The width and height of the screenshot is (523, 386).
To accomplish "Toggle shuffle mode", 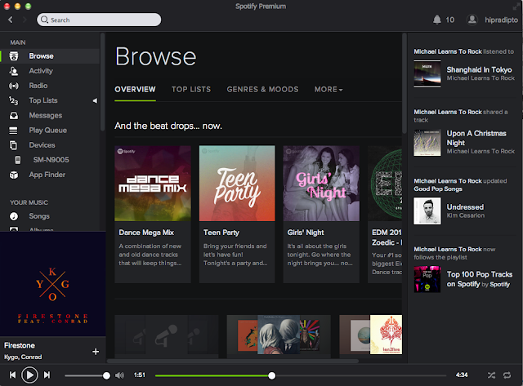I will (x=491, y=375).
